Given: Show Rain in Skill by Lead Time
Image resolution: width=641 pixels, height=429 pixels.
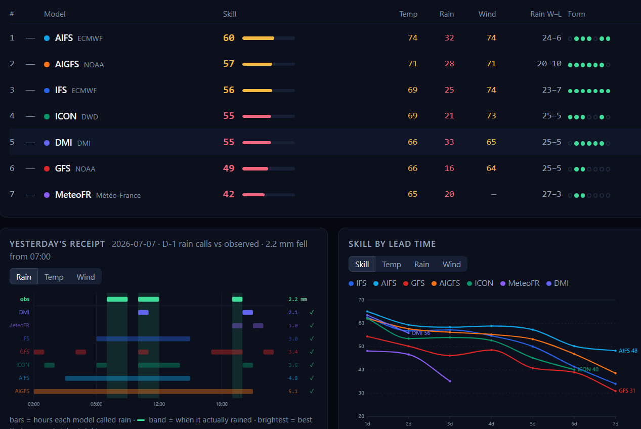Looking at the screenshot, I should pos(421,264).
